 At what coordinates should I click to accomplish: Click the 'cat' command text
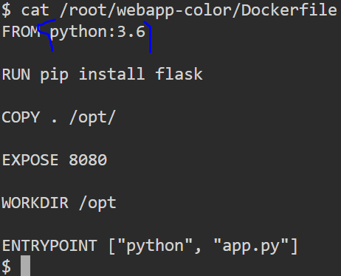(x=35, y=10)
